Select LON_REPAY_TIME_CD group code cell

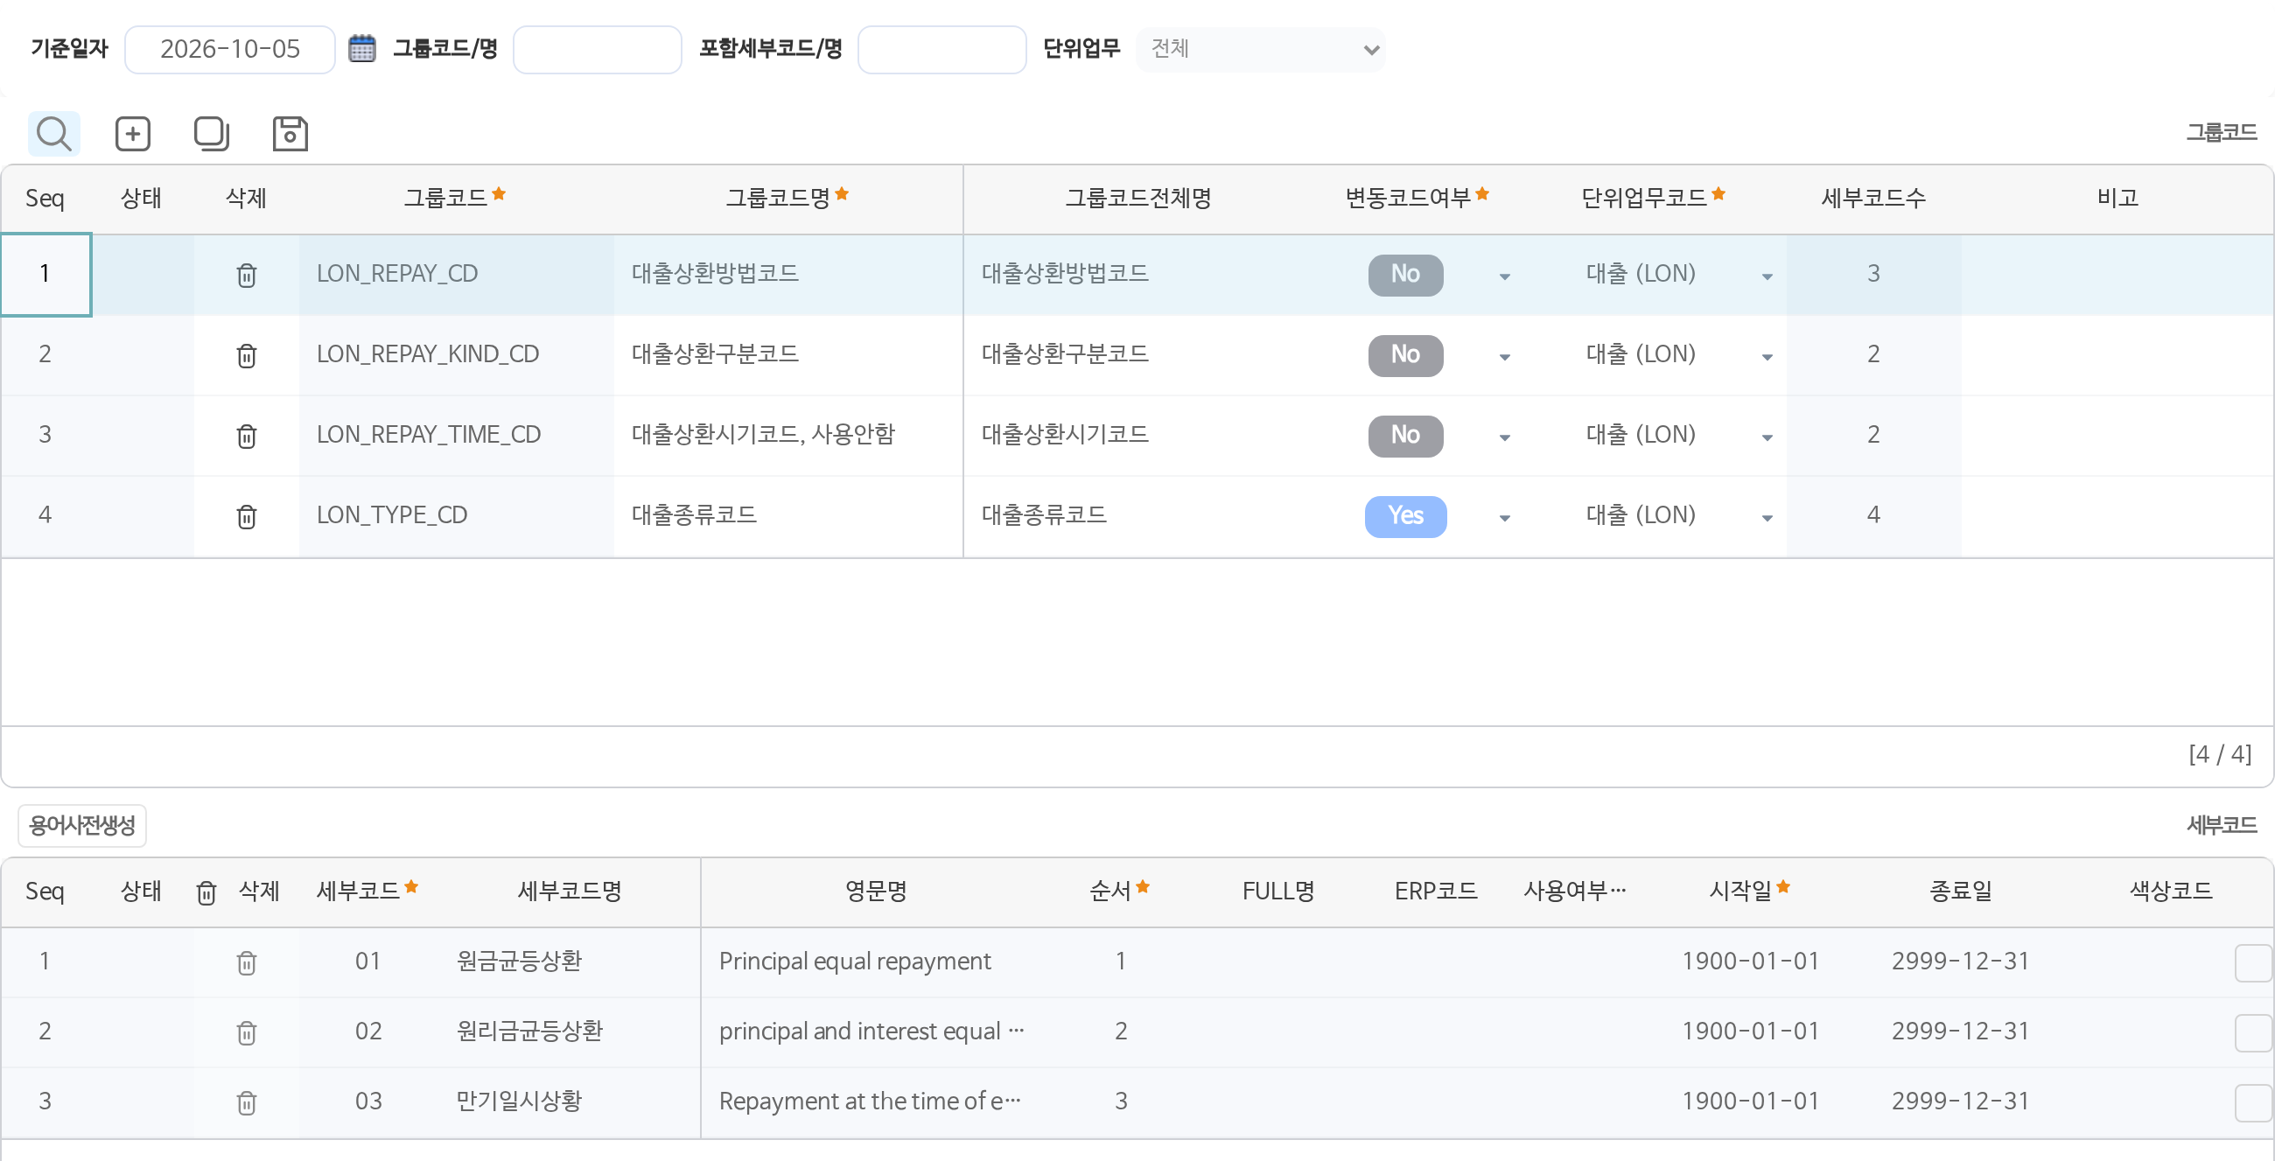[456, 435]
